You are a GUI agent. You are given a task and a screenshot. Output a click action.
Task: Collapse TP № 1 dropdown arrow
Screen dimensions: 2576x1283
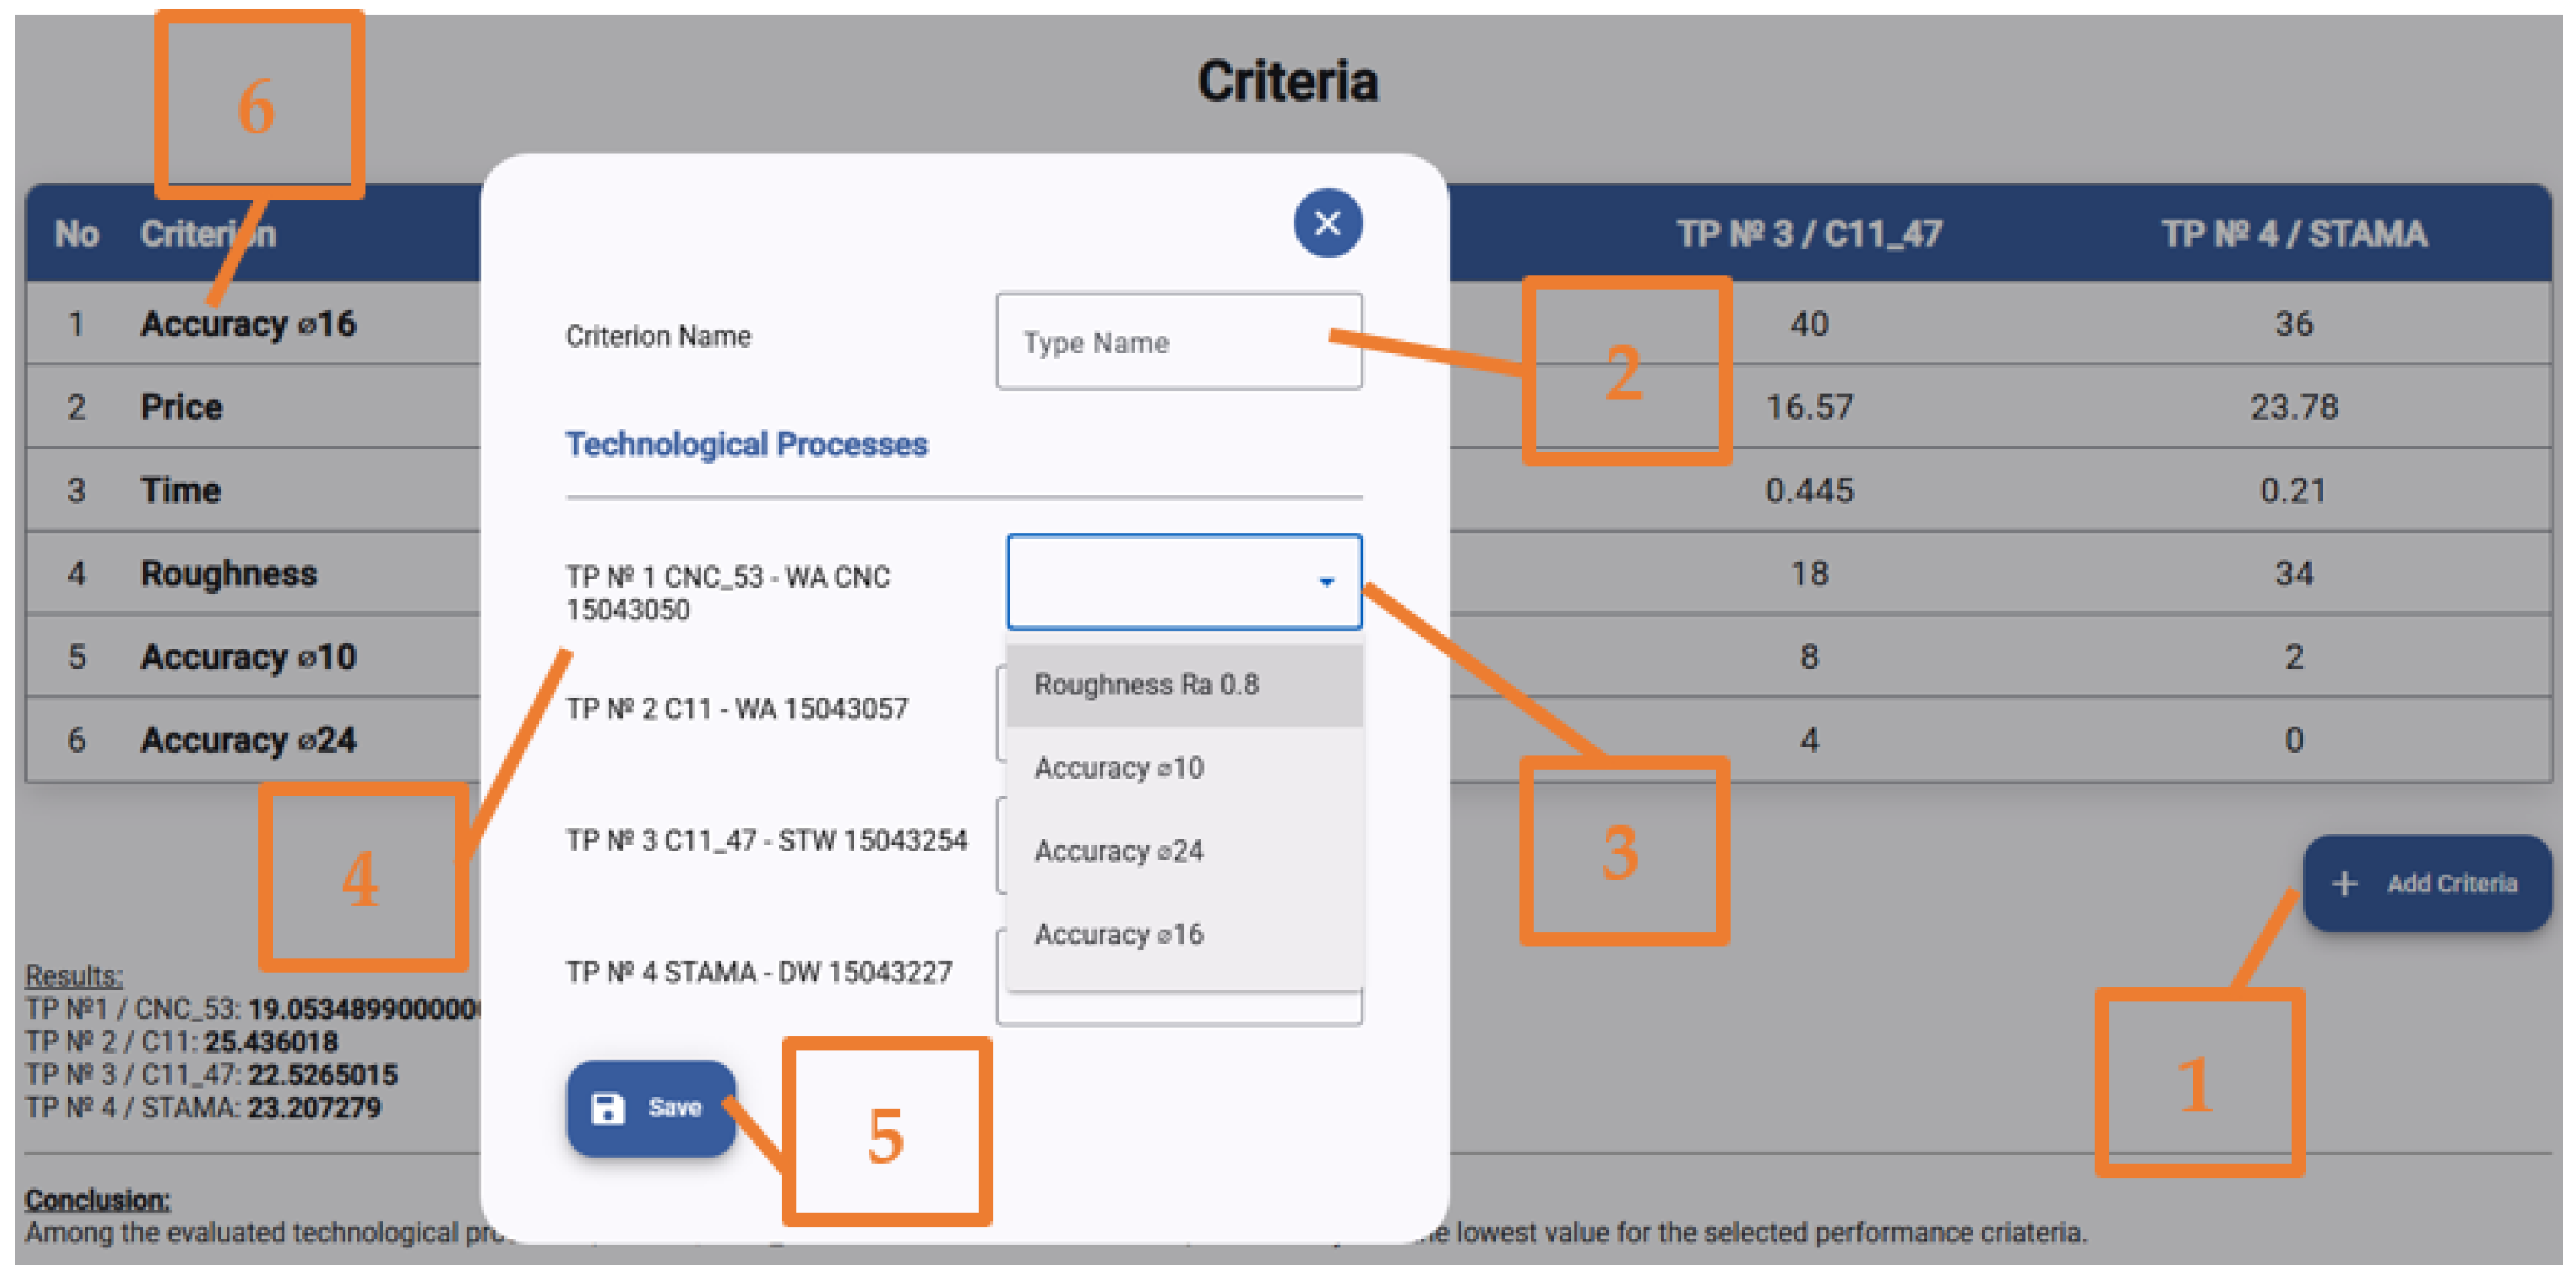(x=1326, y=582)
